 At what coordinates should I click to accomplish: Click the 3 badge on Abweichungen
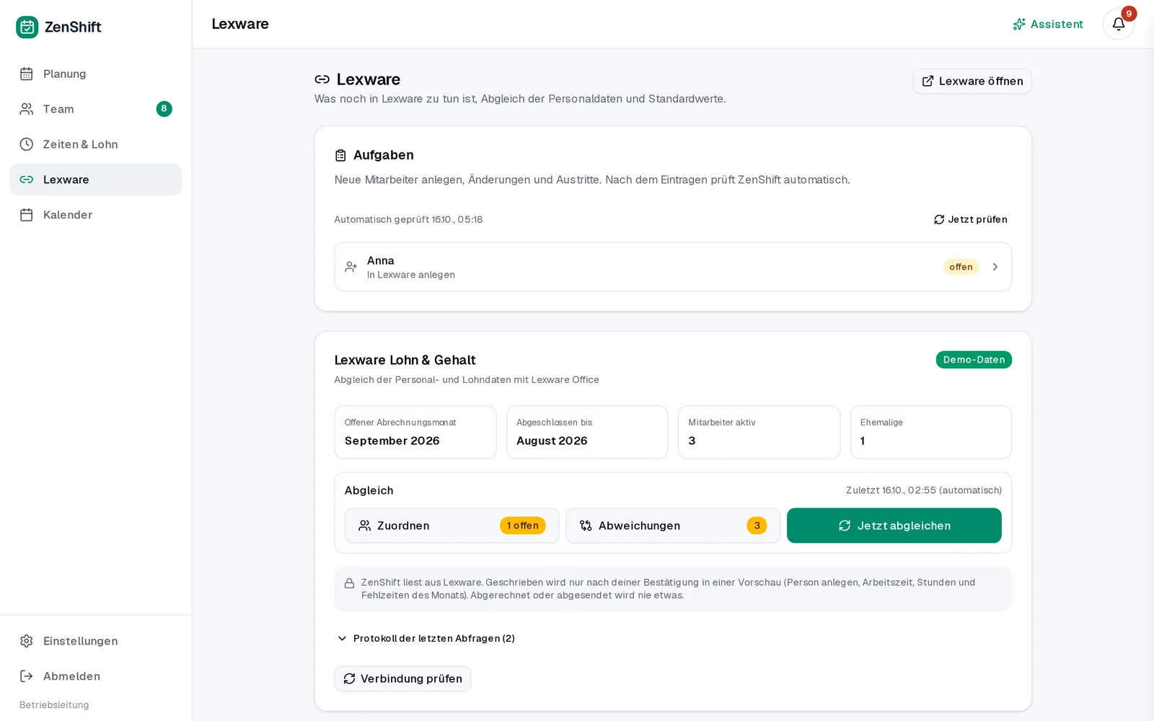pyautogui.click(x=757, y=526)
